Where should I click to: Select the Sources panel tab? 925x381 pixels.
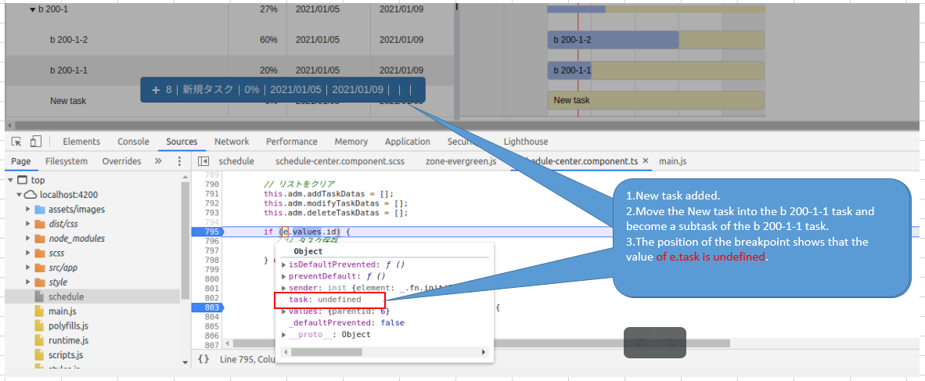point(182,142)
